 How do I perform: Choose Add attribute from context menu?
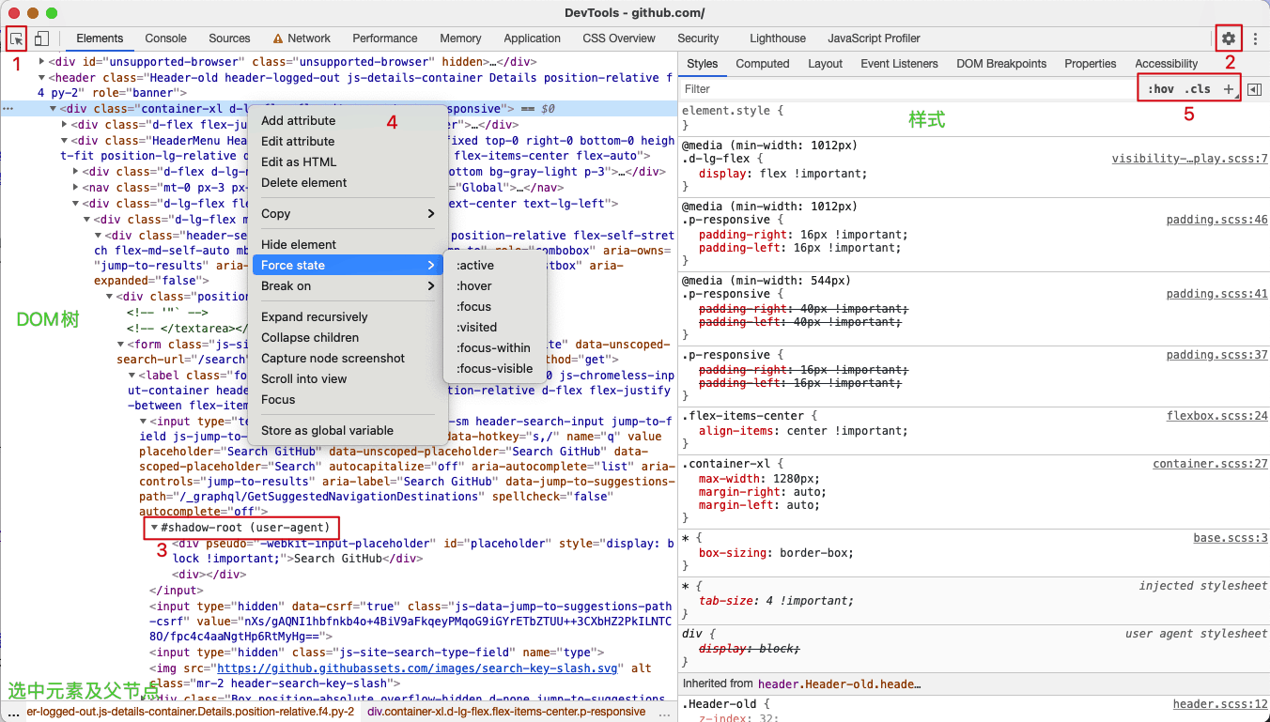[348, 120]
